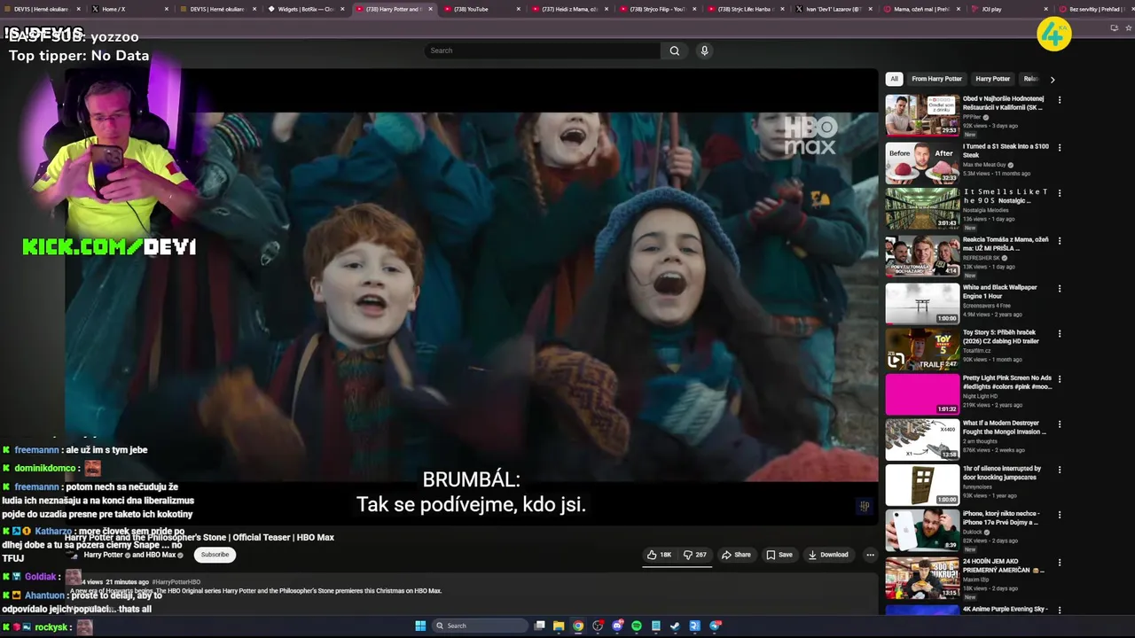Open the Obed v Najhoršie Hodnotenej thumbnail
The image size is (1135, 638).
coord(922,115)
